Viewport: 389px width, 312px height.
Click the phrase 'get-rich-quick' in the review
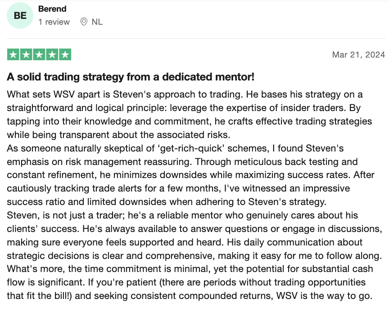pyautogui.click(x=191, y=148)
